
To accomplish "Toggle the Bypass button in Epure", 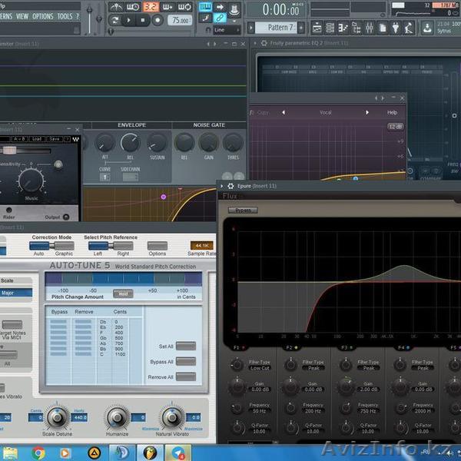I will point(243,210).
